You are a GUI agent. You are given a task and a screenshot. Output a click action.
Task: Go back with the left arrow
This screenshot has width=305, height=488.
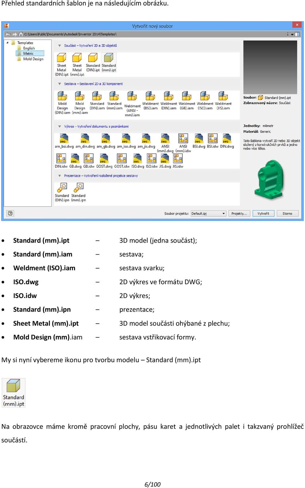8,34
